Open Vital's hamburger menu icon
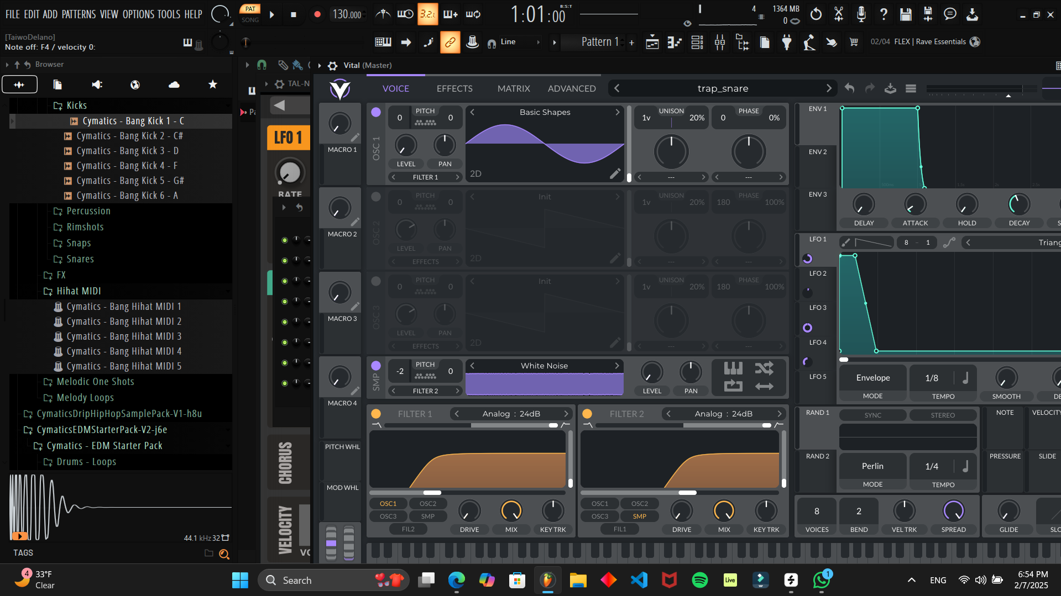The width and height of the screenshot is (1061, 596). [911, 88]
